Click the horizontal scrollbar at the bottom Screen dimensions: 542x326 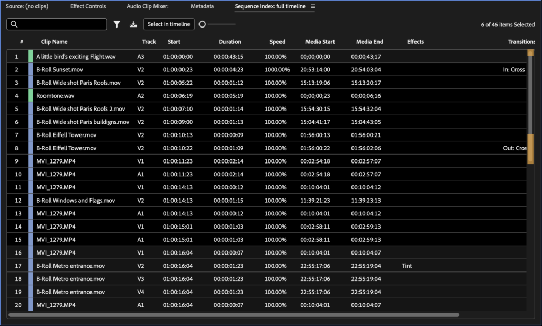(x=234, y=315)
